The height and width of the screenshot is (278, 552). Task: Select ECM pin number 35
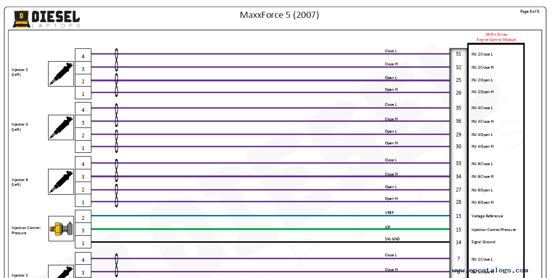pyautogui.click(x=458, y=108)
